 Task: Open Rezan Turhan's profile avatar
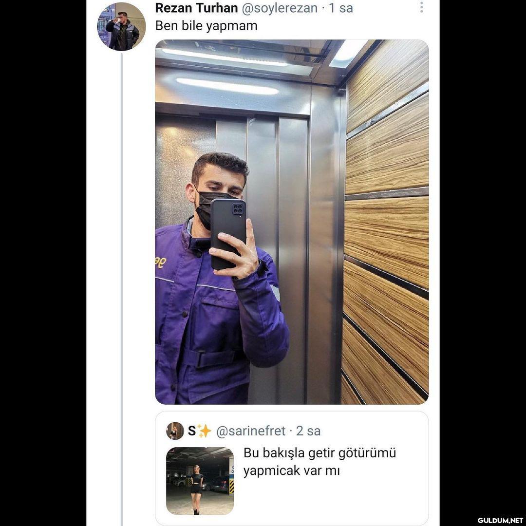[x=121, y=26]
